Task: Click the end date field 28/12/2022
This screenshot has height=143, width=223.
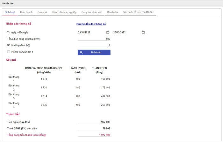Action: tap(126, 32)
